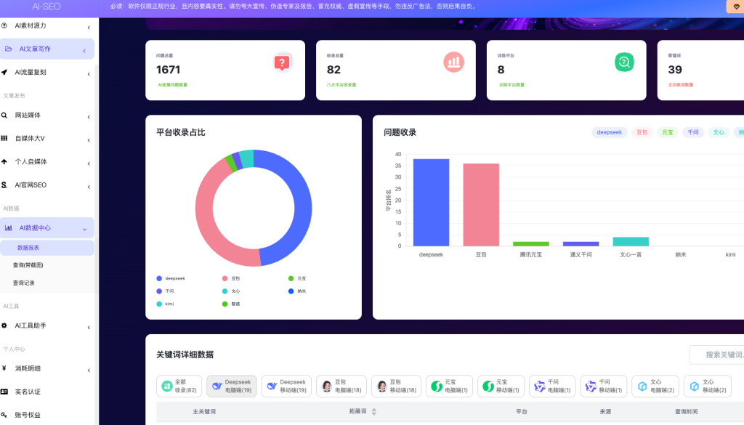Click the question total card icon
Viewport: 744px width, 425px height.
click(x=282, y=62)
